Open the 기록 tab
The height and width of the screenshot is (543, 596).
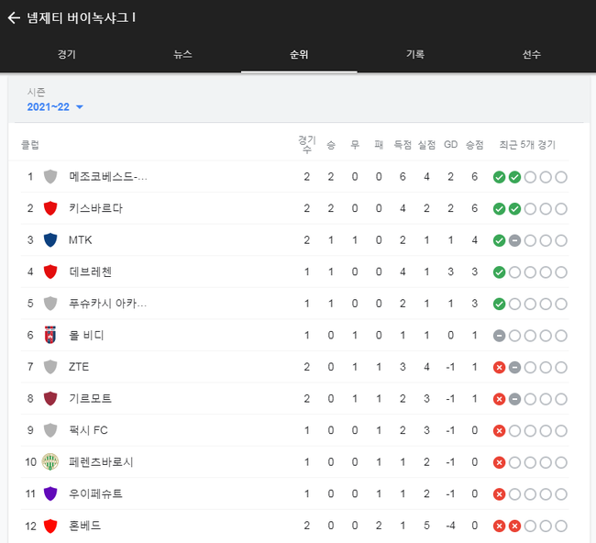[x=415, y=54]
